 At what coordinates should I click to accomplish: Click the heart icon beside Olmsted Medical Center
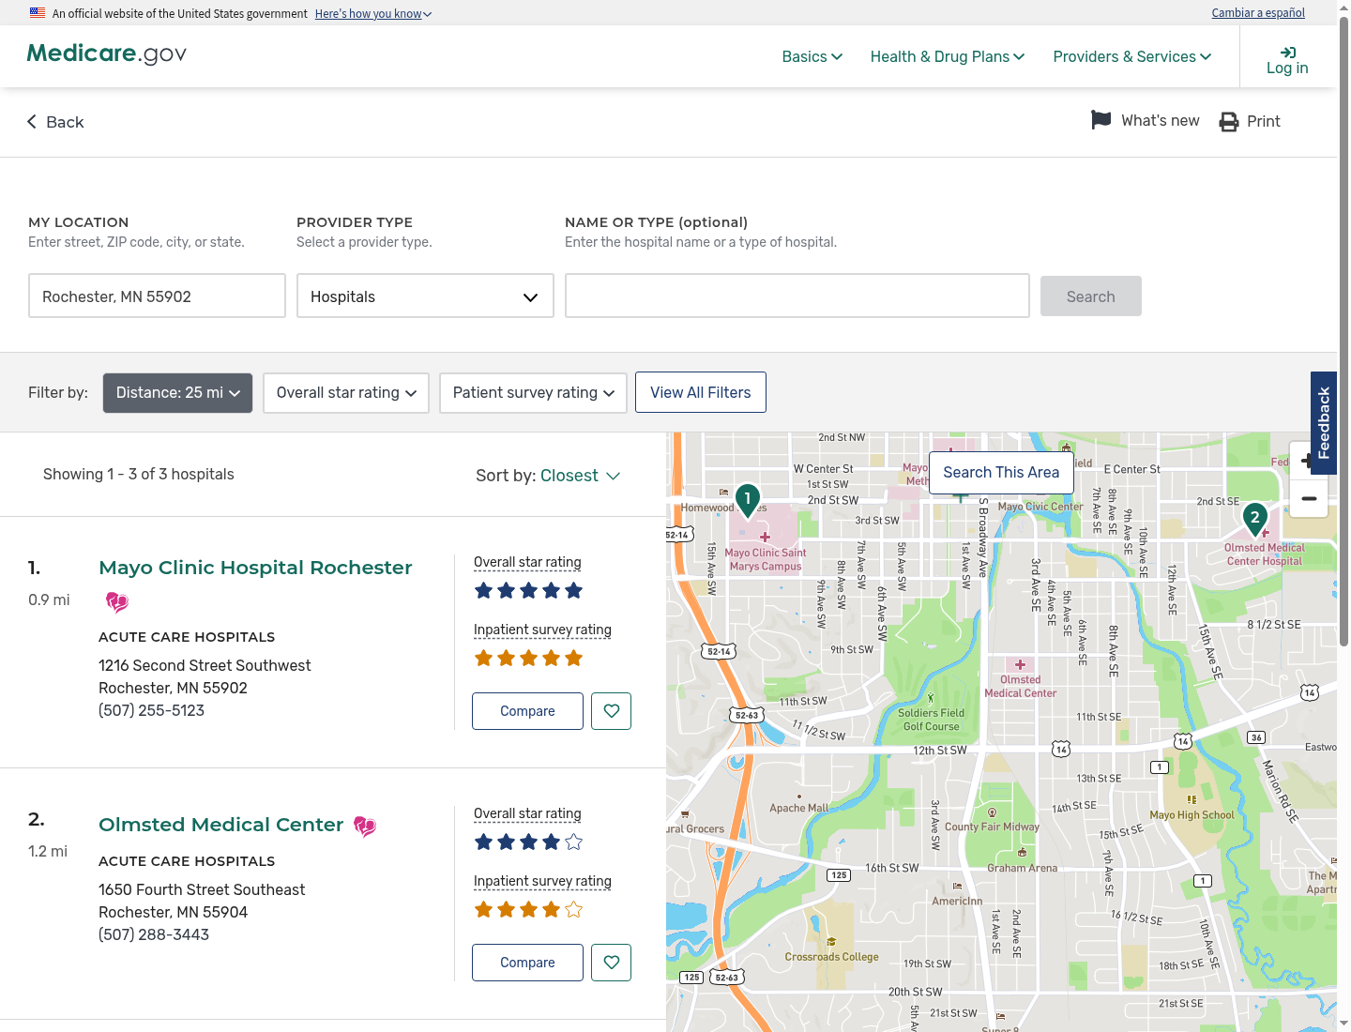365,827
